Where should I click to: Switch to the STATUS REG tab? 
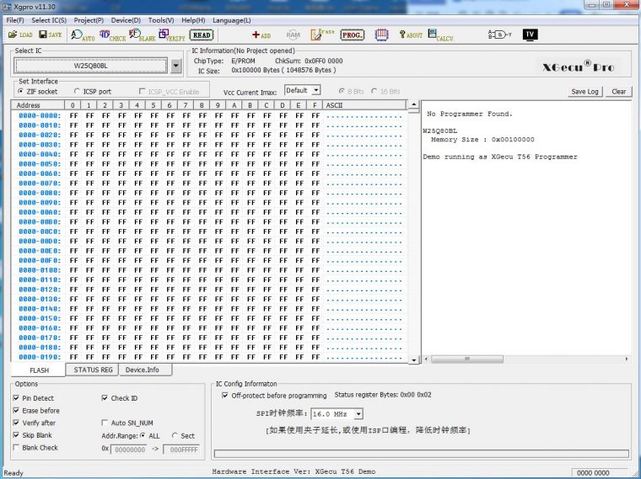[93, 370]
